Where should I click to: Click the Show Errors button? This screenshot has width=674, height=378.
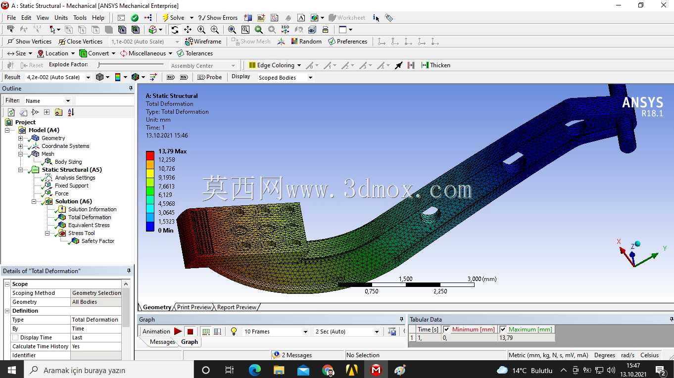[218, 18]
